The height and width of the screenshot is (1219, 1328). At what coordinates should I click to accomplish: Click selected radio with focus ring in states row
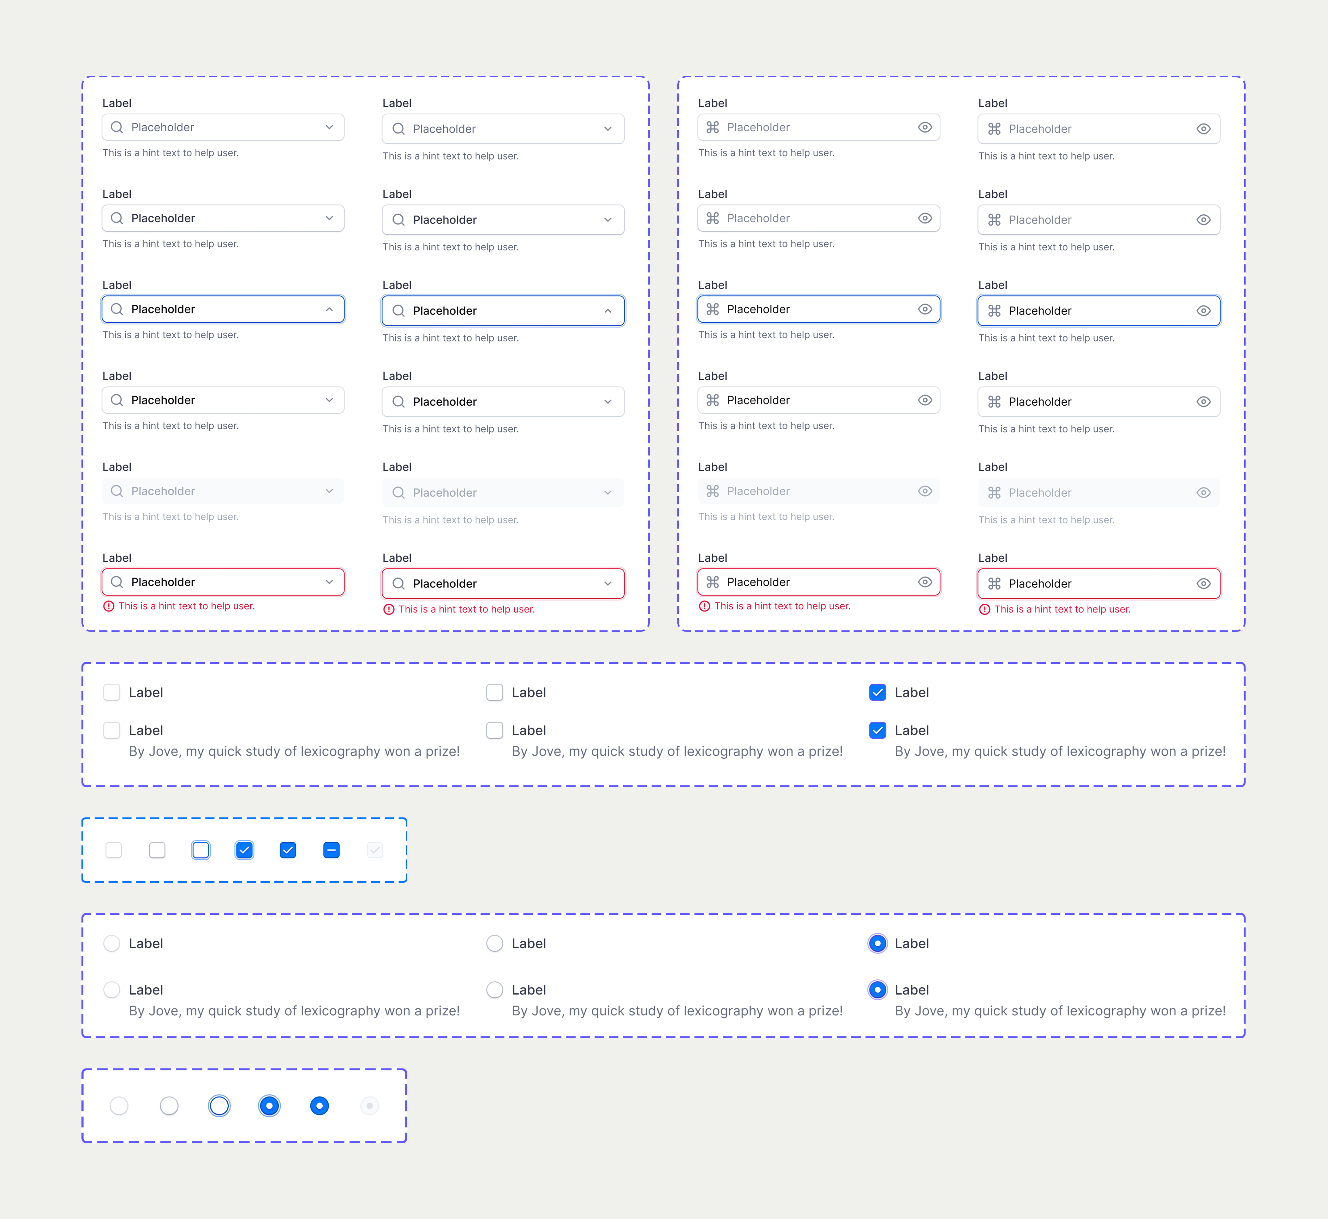269,1106
